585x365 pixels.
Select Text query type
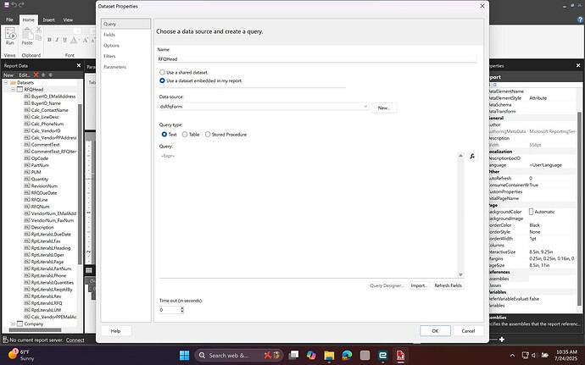click(164, 134)
